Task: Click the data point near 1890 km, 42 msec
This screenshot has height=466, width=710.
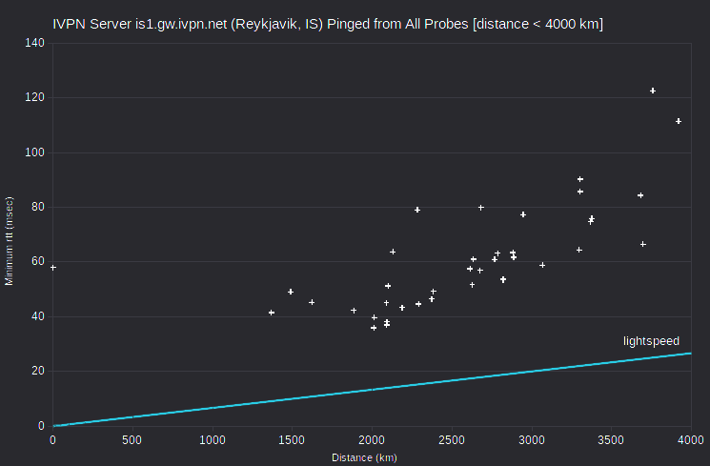Action: 354,311
